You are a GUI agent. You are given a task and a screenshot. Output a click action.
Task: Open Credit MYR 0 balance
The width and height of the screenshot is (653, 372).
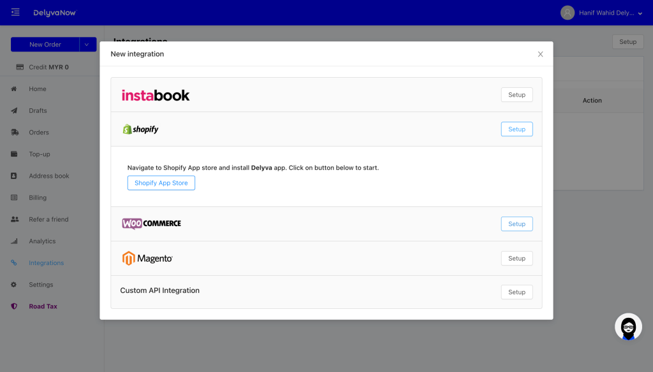pyautogui.click(x=48, y=67)
